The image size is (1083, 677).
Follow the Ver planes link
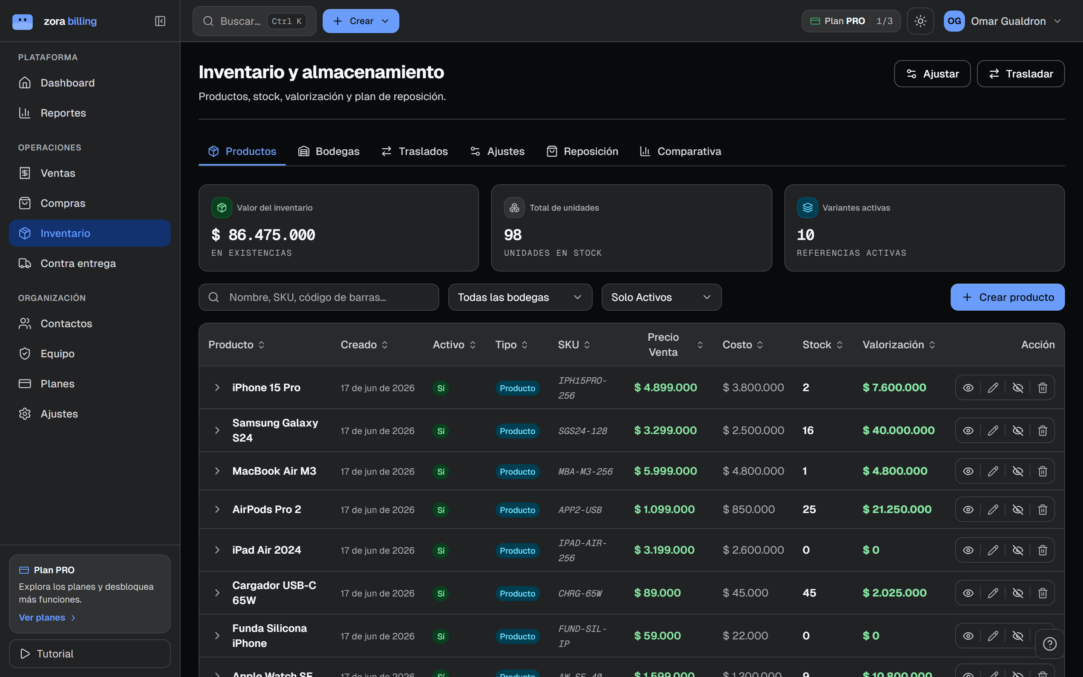(47, 618)
